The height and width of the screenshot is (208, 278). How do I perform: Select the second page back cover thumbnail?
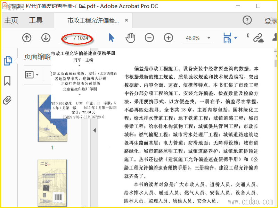click(x=52, y=183)
